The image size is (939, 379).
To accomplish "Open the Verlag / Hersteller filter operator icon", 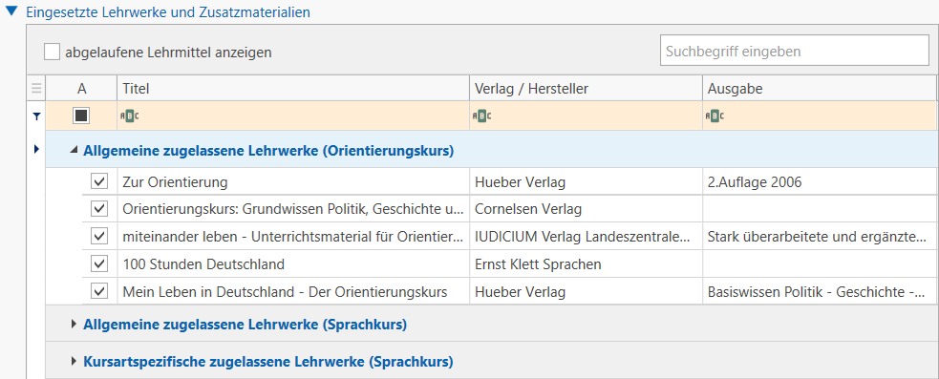I will click(482, 116).
